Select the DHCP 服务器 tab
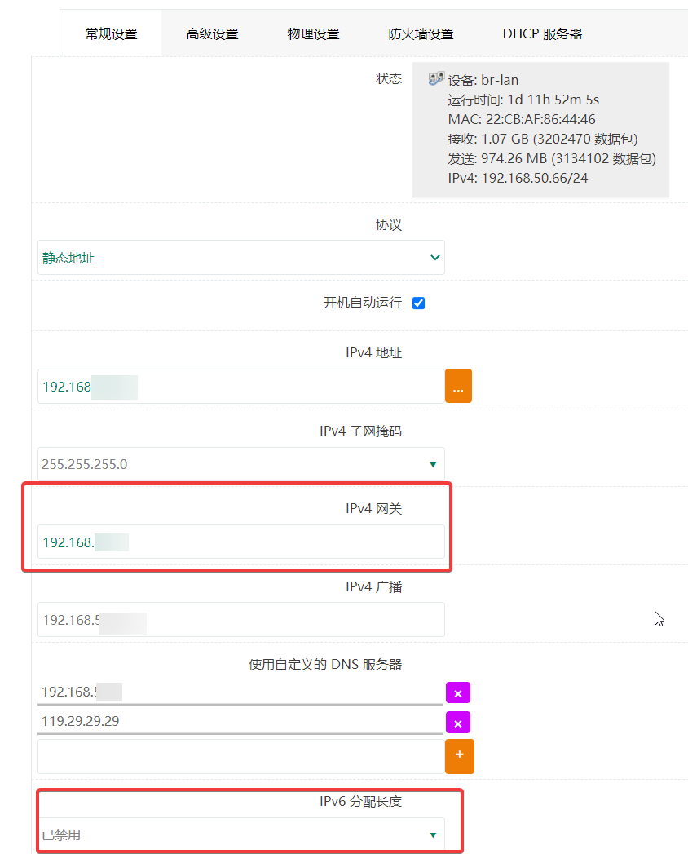Screen dimensions: 688x854 (542, 34)
